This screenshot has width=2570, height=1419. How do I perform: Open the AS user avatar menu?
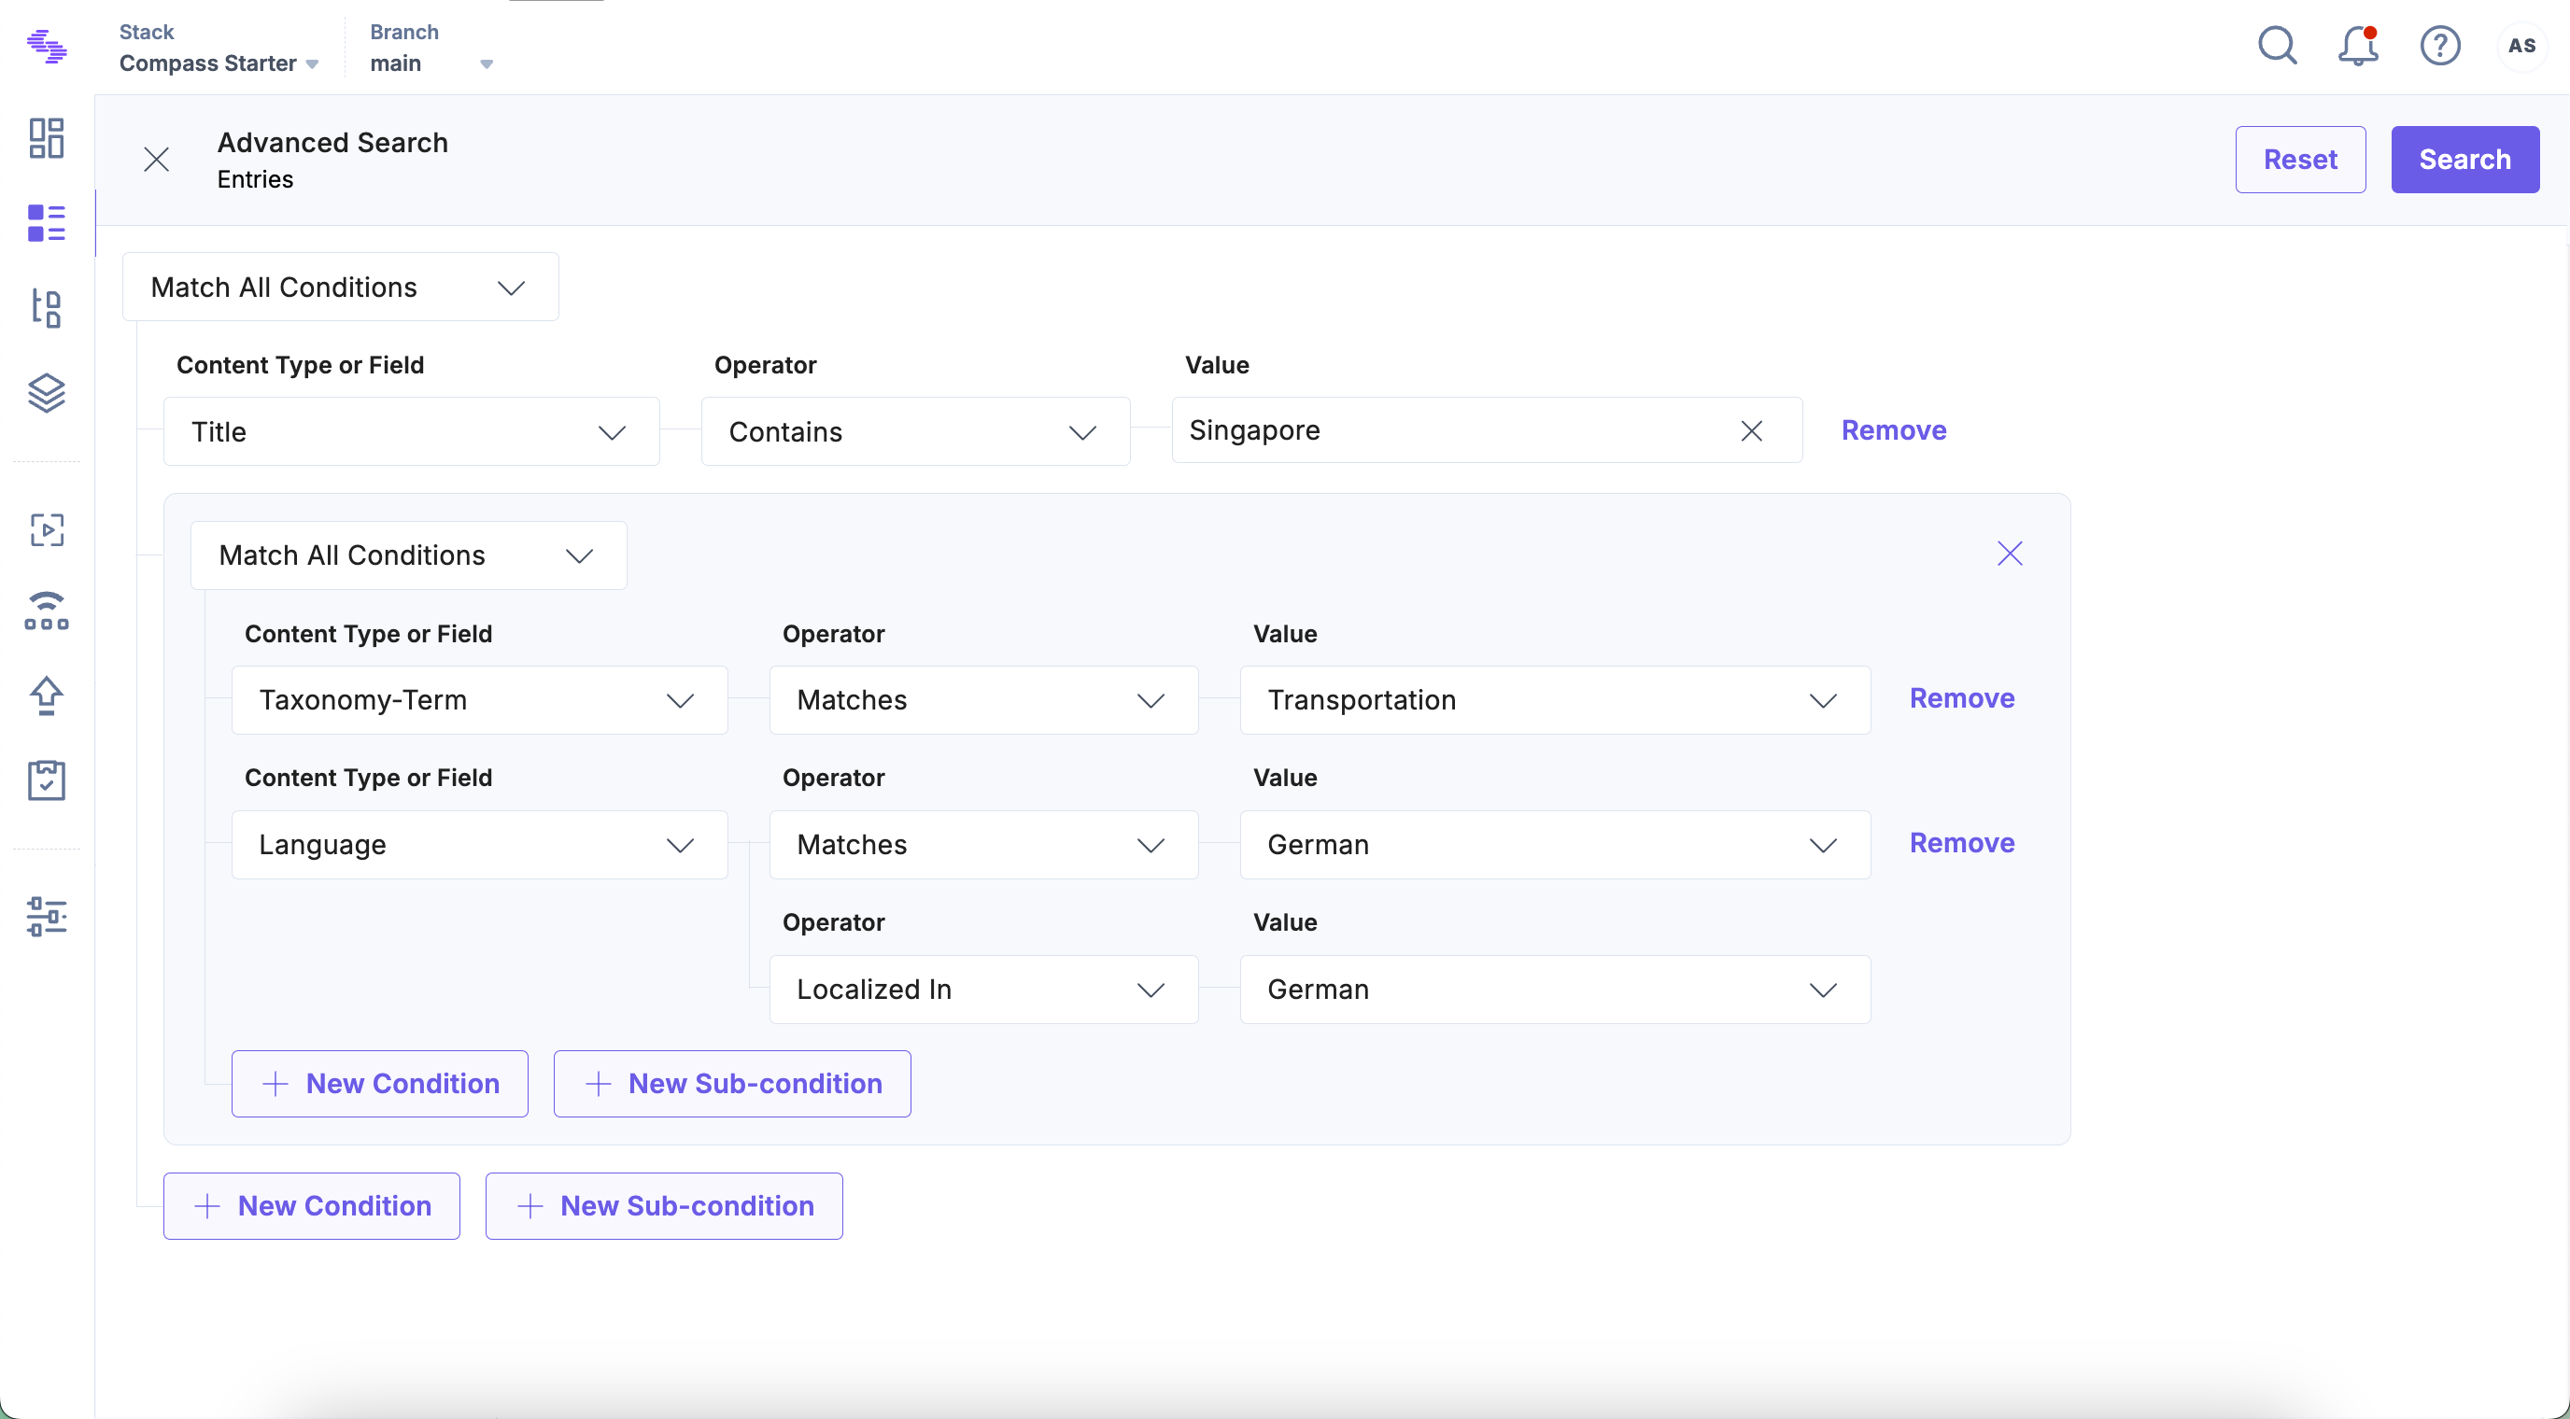[x=2522, y=46]
